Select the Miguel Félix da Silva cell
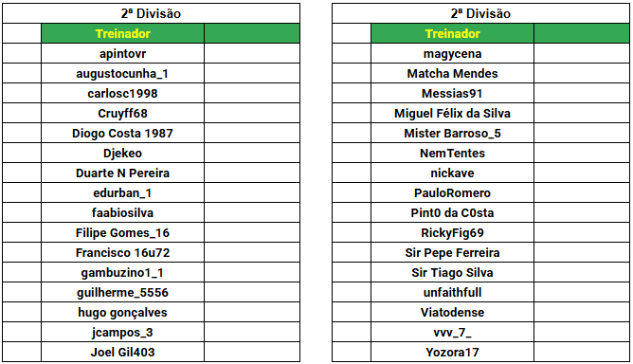The image size is (633, 364). (x=452, y=113)
